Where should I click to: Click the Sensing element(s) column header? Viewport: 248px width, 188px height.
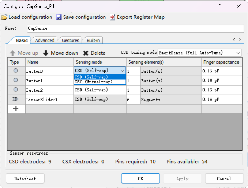[164, 62]
